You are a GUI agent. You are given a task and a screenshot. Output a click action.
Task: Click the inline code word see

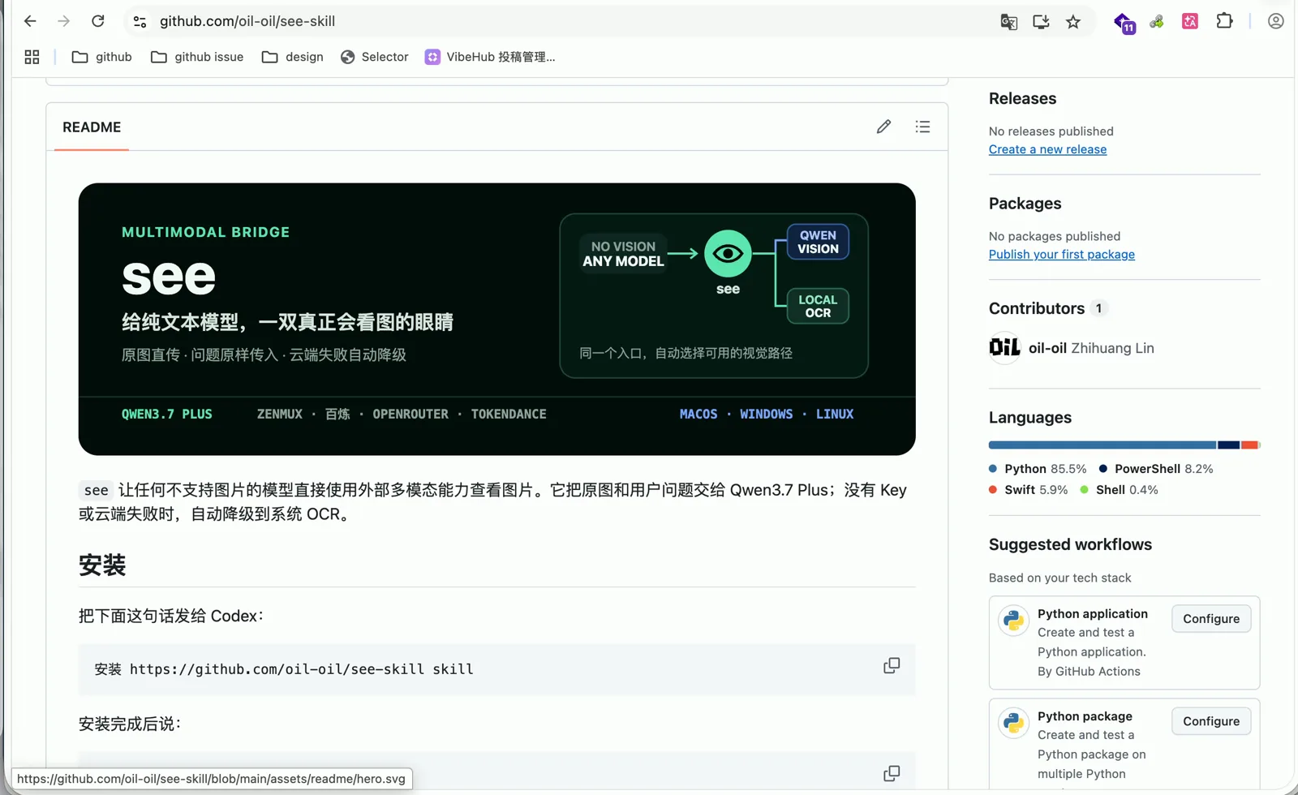(96, 490)
